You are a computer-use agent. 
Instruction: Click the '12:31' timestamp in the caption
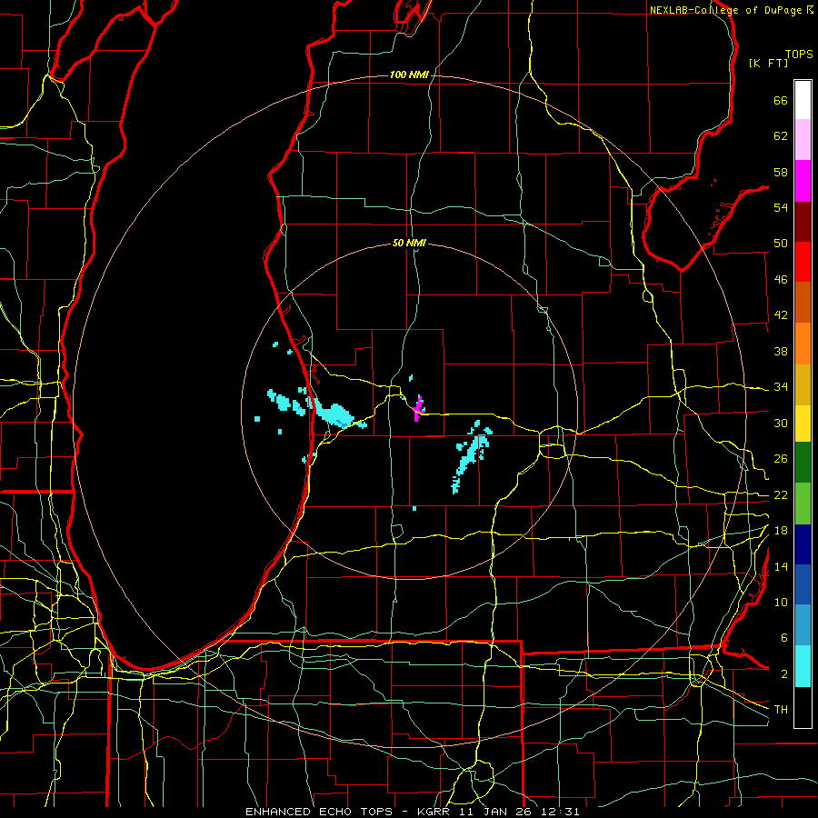click(561, 812)
